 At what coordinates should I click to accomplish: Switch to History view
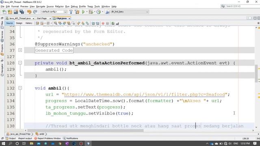29,23
